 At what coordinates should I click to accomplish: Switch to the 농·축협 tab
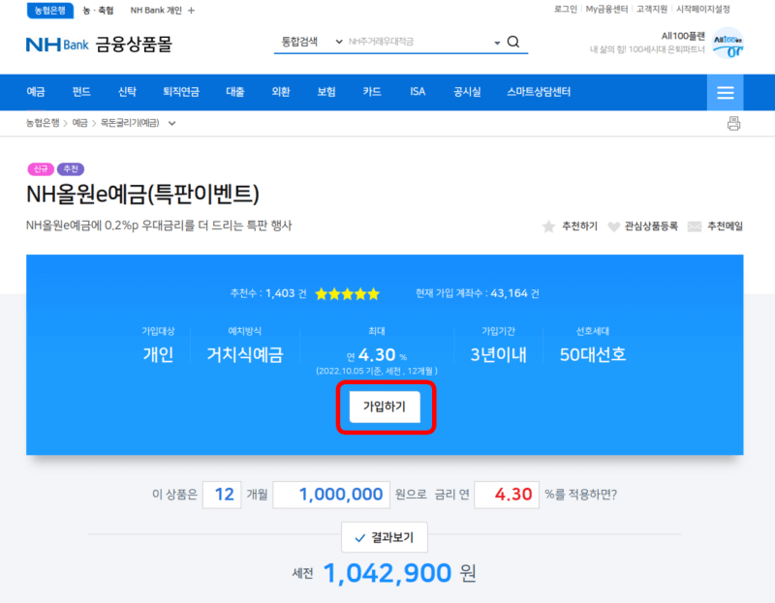[x=99, y=11]
